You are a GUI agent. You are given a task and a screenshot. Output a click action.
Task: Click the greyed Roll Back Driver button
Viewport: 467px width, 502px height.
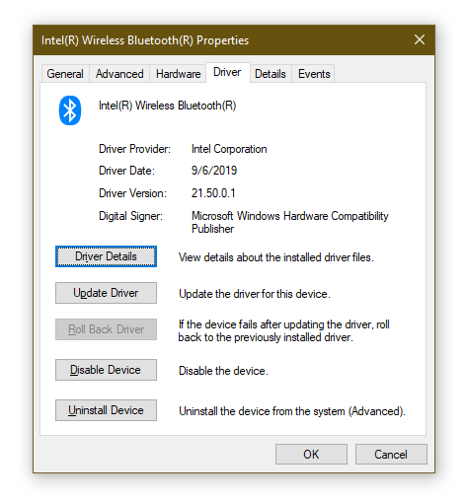[x=106, y=329]
